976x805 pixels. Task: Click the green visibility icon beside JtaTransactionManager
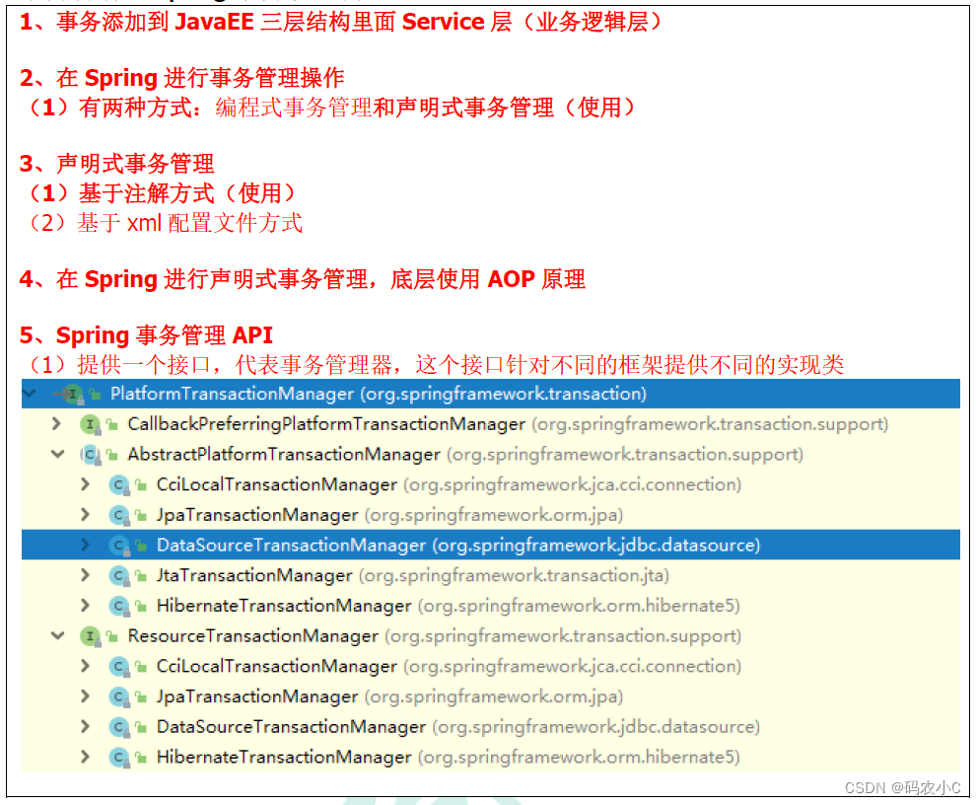(x=141, y=576)
